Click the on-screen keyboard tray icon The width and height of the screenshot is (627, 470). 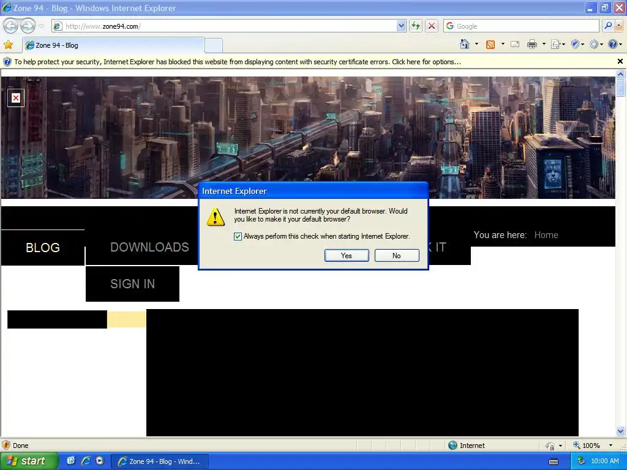[x=554, y=461]
